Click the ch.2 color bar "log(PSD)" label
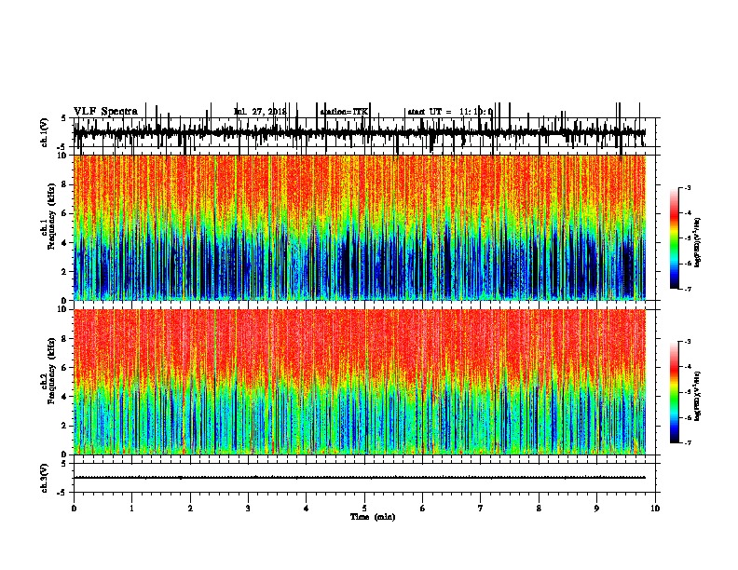This screenshot has width=738, height=570. pyautogui.click(x=698, y=396)
